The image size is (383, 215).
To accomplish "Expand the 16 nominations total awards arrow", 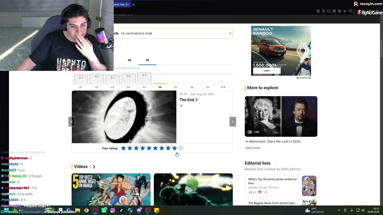I will [230, 33].
